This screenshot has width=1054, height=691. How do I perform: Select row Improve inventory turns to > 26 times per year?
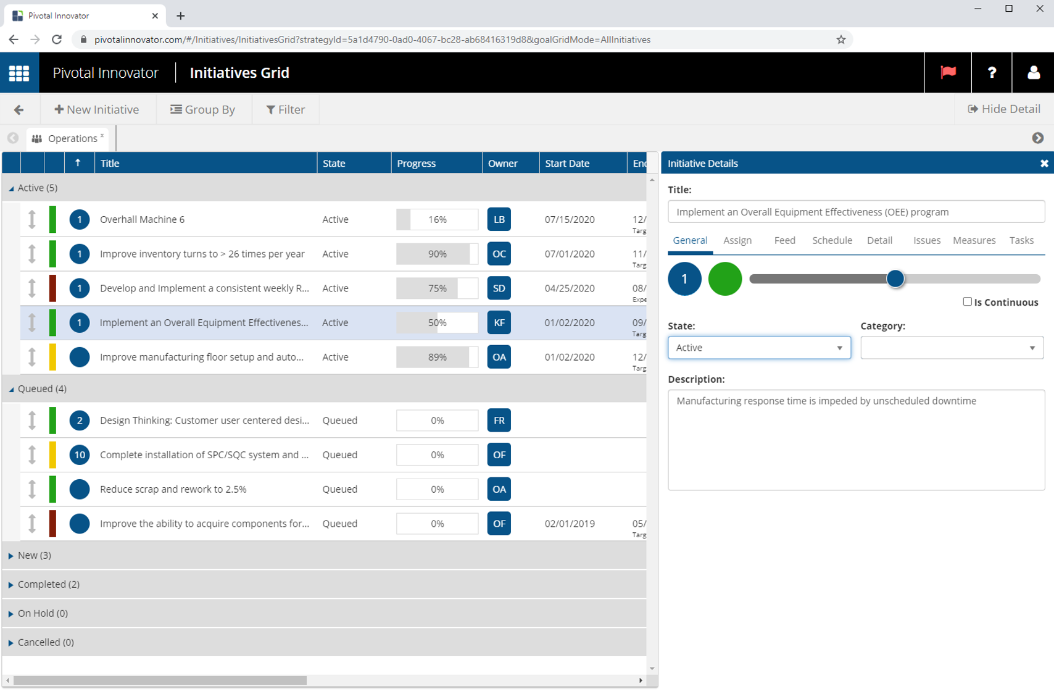[x=333, y=254]
